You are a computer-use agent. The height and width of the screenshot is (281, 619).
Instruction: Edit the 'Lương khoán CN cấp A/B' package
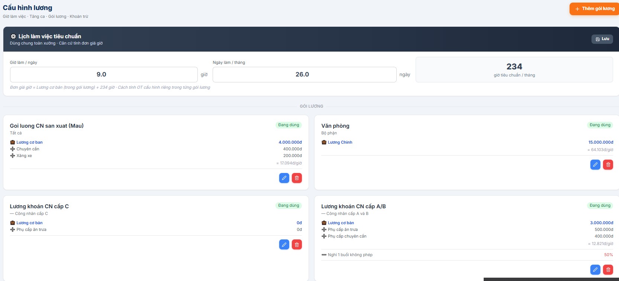tap(595, 270)
